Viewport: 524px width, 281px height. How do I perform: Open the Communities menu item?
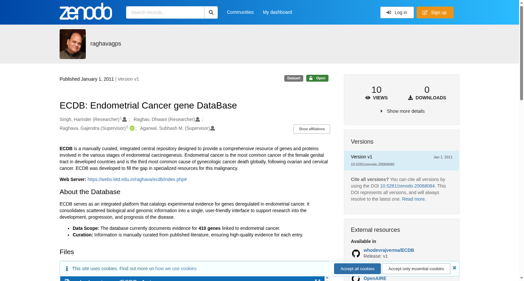point(240,12)
